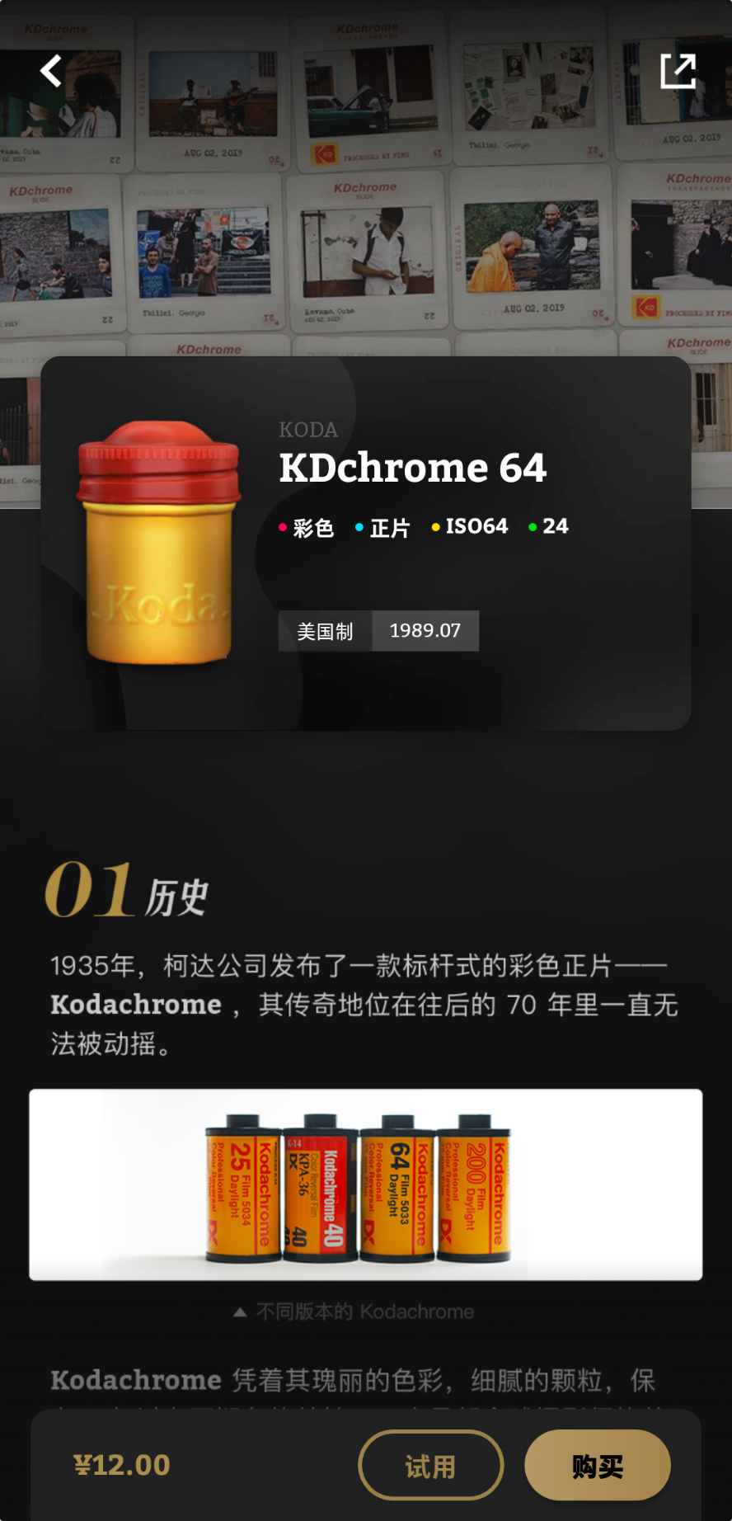
Task: Tap the 24 exposures tag
Action: click(548, 526)
